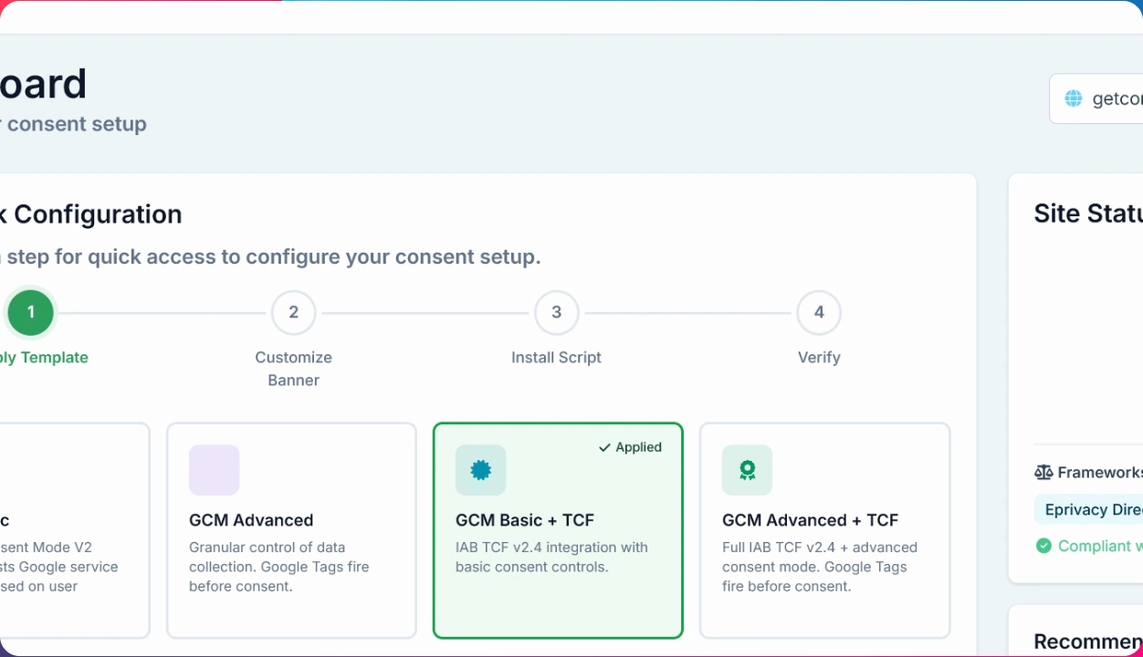Go to step 1 circle in the stepper
Screen dimensions: 1143x657
pyautogui.click(x=31, y=313)
